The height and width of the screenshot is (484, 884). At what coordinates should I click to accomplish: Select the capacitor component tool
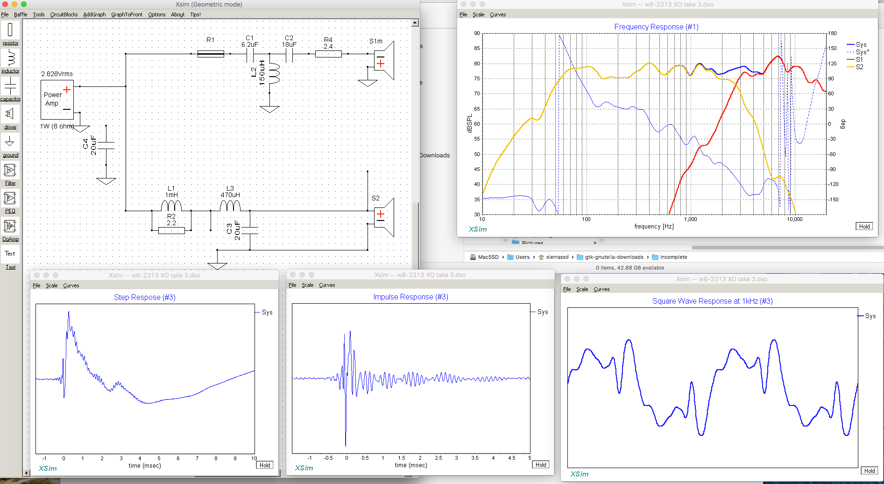pos(10,90)
